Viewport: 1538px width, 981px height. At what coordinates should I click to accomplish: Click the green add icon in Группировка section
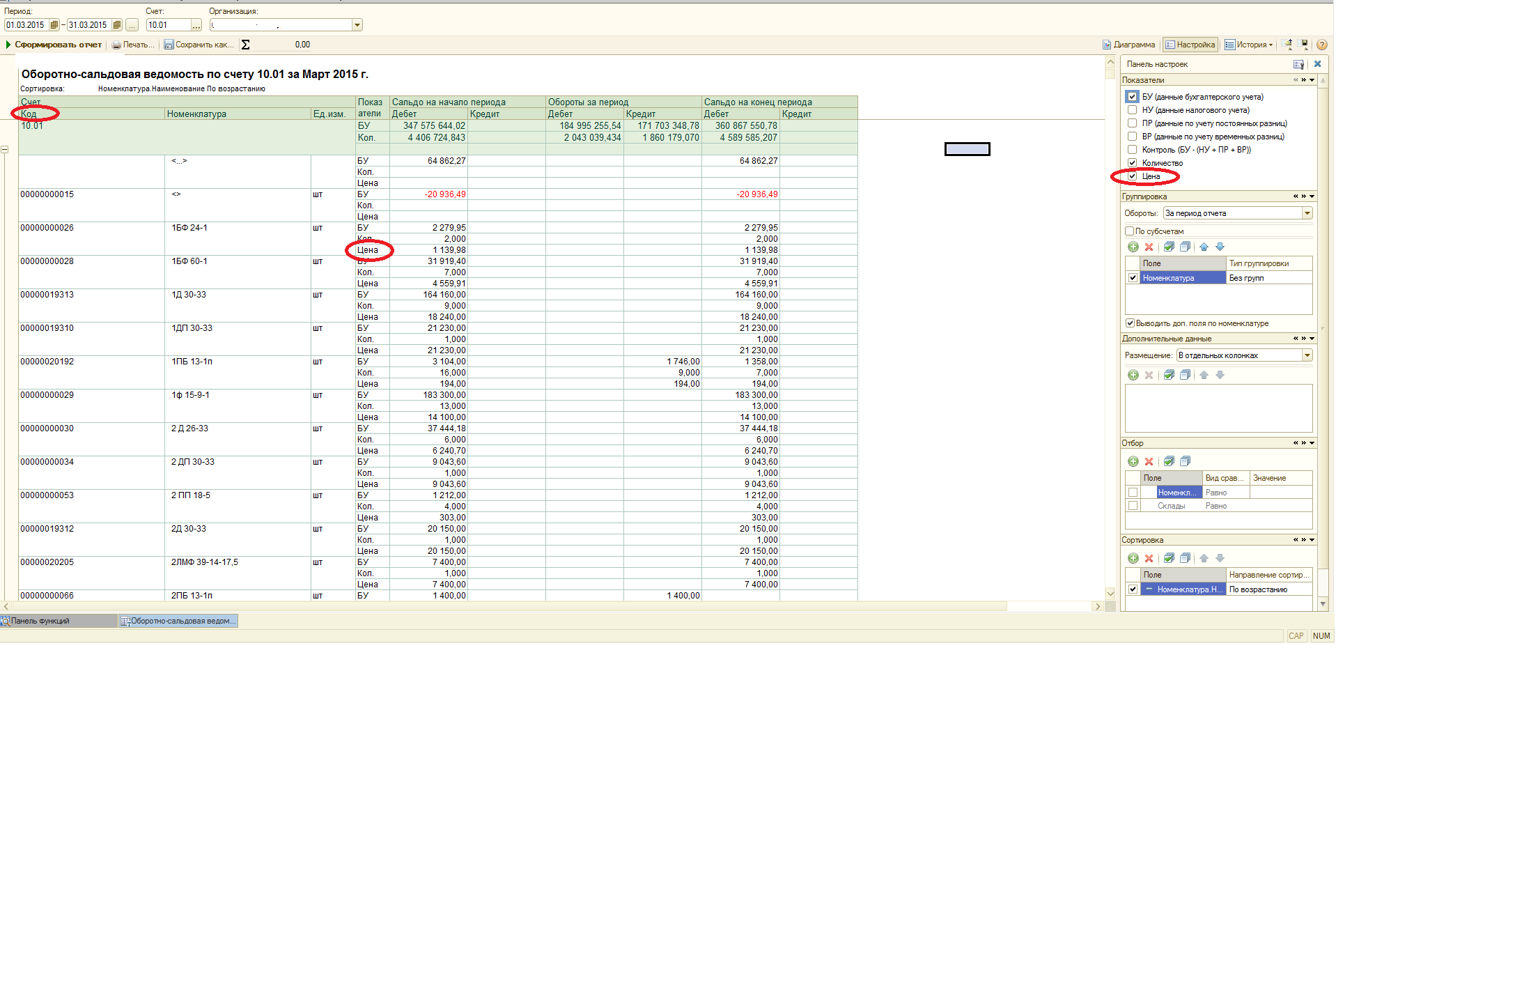(x=1133, y=247)
